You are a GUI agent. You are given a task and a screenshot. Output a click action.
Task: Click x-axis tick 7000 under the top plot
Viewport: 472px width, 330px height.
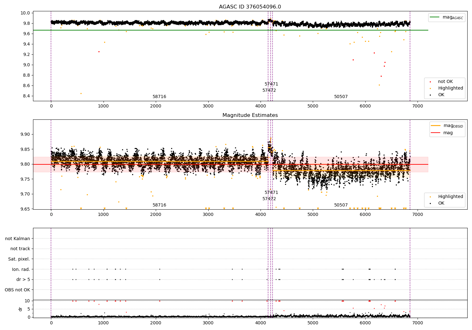coord(418,106)
